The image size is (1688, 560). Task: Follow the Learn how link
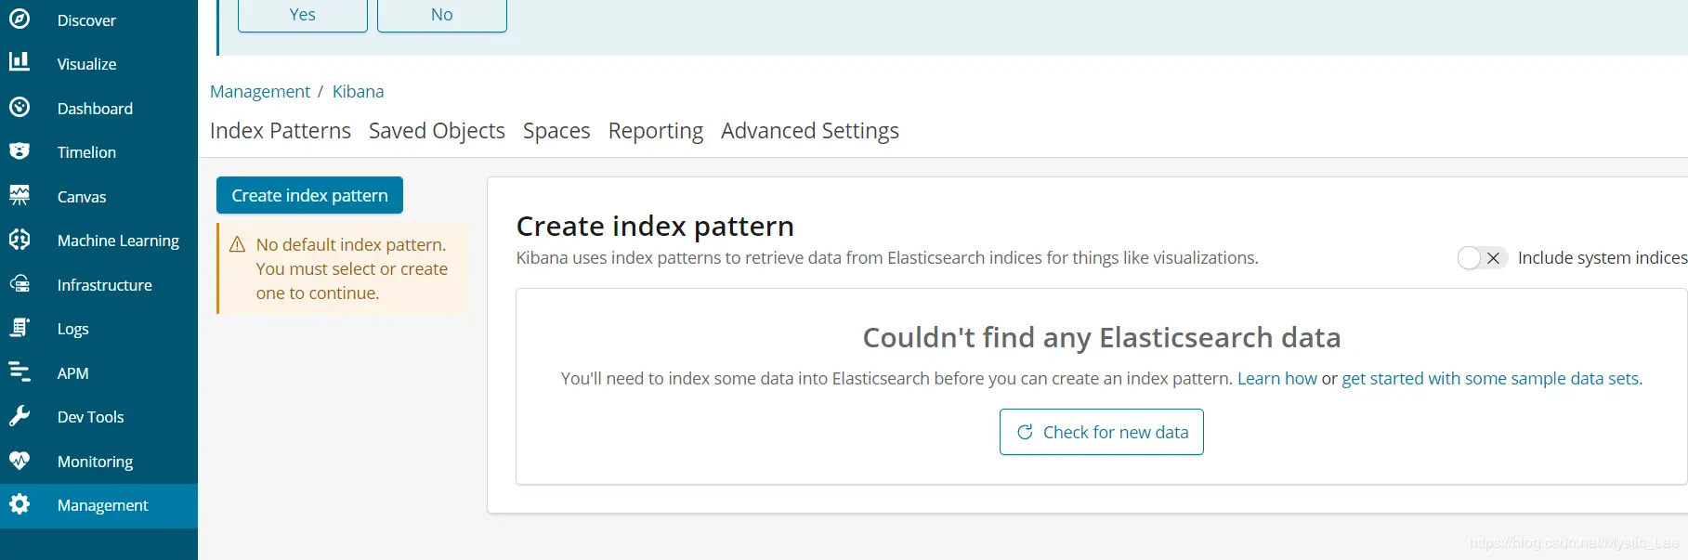coord(1277,378)
